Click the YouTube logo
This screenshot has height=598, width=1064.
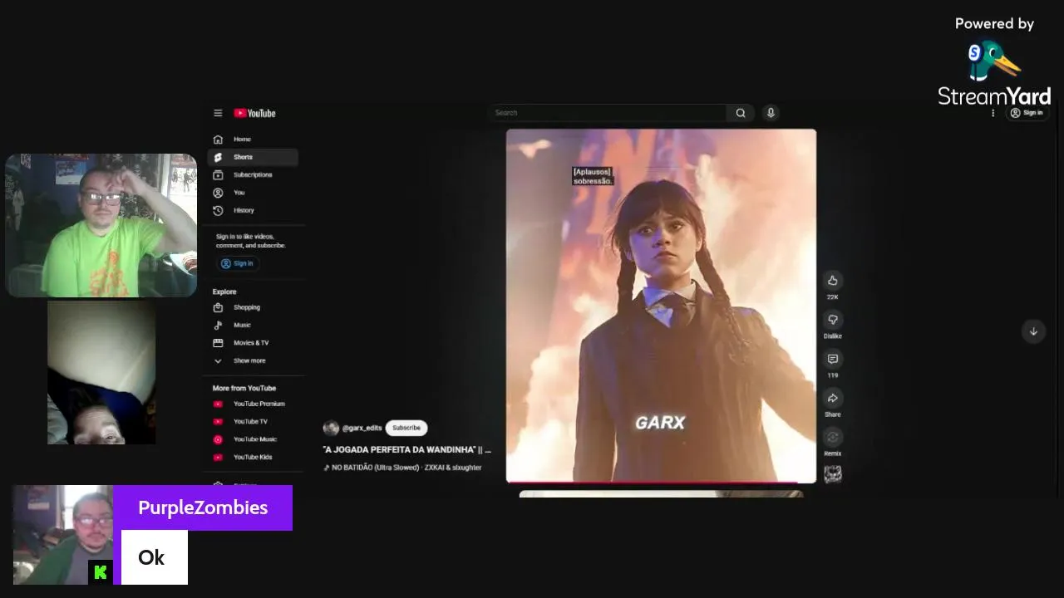click(254, 113)
